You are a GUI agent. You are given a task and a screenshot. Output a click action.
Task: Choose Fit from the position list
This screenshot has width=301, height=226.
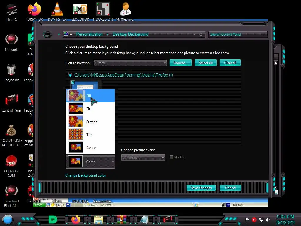pos(90,109)
